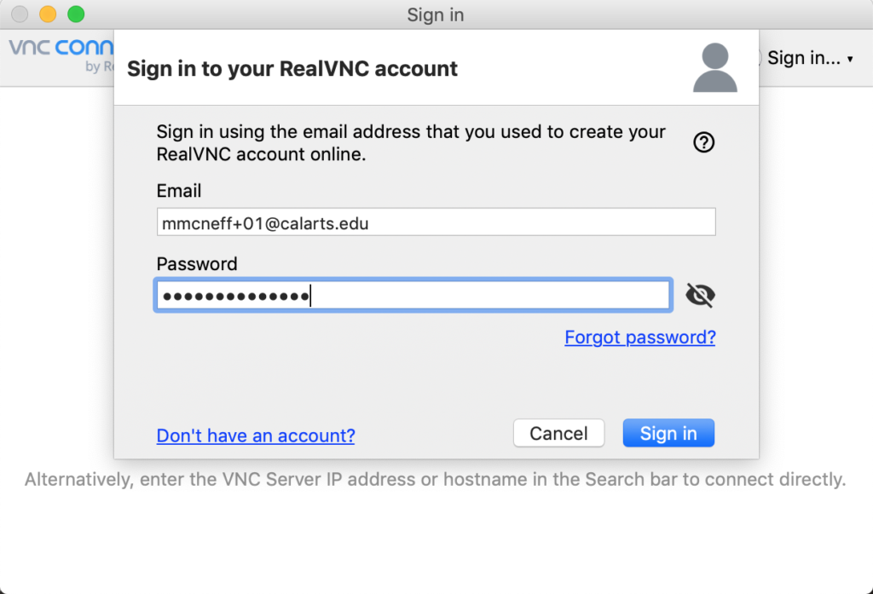Open the "Don't have an account?" link
The width and height of the screenshot is (873, 594).
pyautogui.click(x=256, y=435)
